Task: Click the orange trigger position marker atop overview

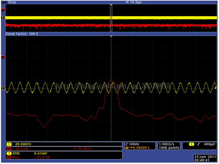Action: click(111, 5)
